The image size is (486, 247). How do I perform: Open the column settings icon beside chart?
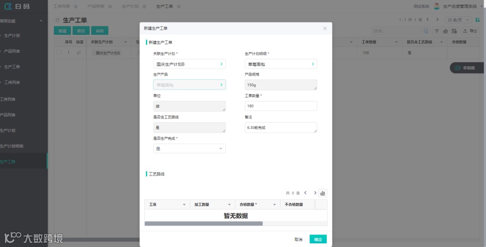pos(454,31)
